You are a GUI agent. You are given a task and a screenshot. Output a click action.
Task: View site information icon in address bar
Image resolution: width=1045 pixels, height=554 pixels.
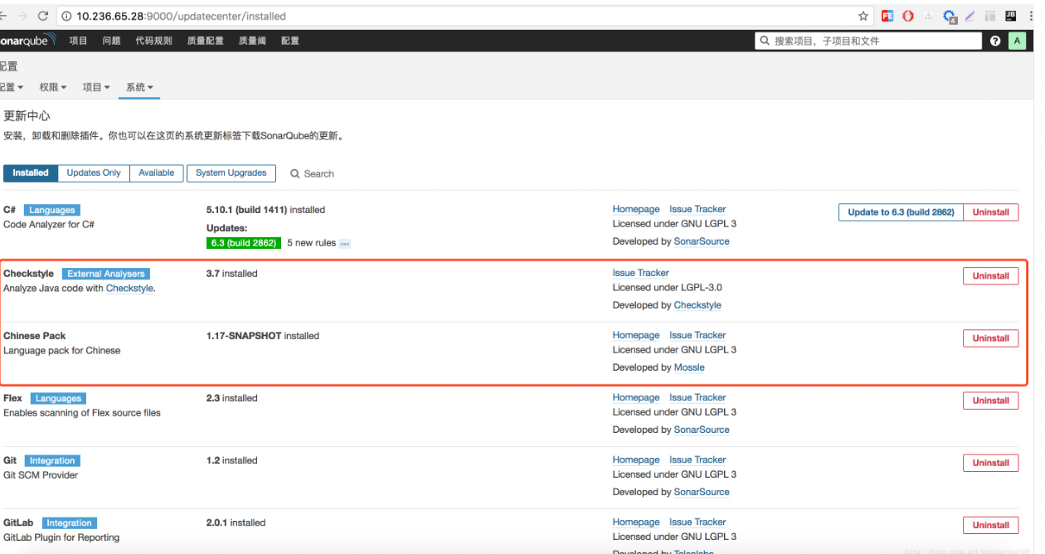tap(66, 16)
